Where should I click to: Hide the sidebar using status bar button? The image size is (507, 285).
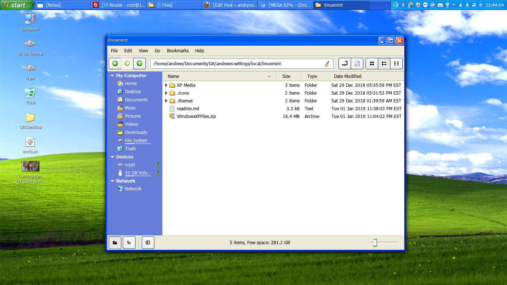[x=148, y=243]
